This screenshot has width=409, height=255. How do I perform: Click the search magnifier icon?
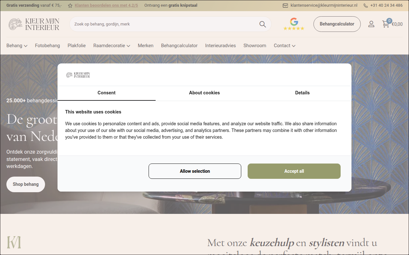point(263,24)
